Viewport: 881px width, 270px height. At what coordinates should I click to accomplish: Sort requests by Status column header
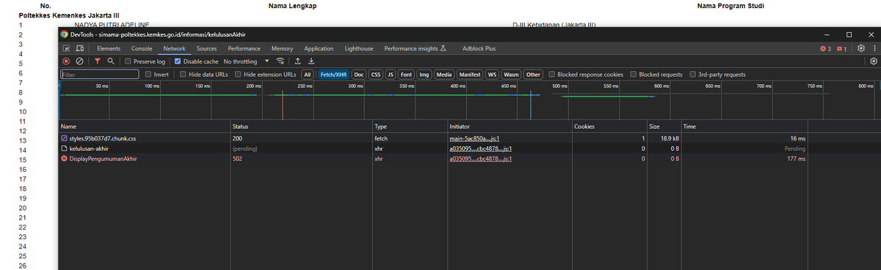point(301,127)
